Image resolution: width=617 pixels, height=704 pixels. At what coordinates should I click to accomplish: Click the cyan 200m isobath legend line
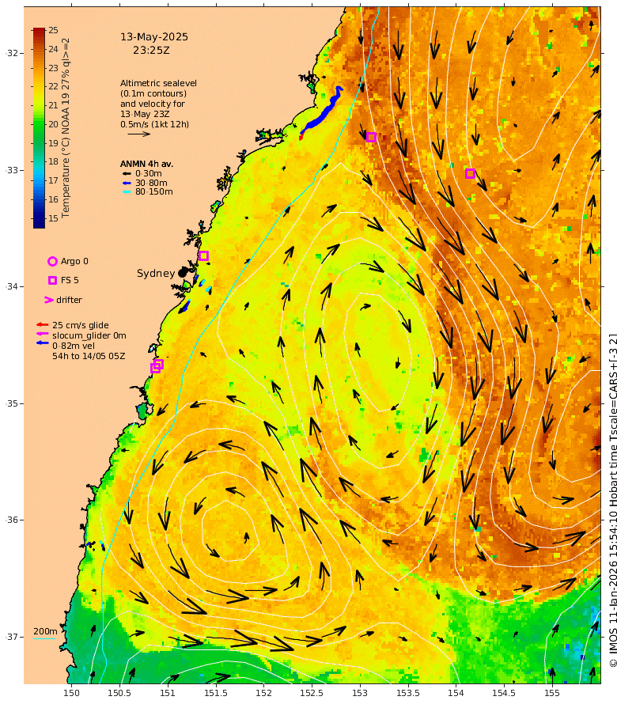pyautogui.click(x=44, y=638)
